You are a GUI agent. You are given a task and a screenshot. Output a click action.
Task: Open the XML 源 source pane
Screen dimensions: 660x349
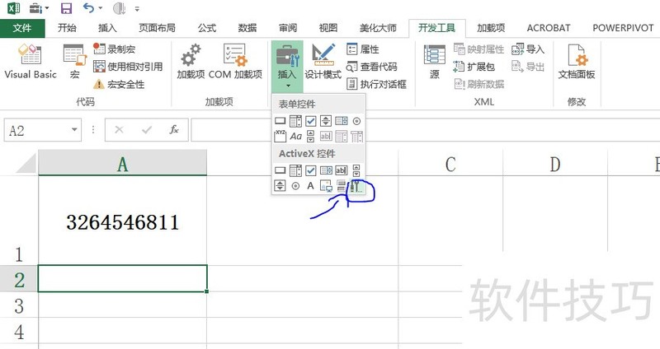tap(435, 62)
